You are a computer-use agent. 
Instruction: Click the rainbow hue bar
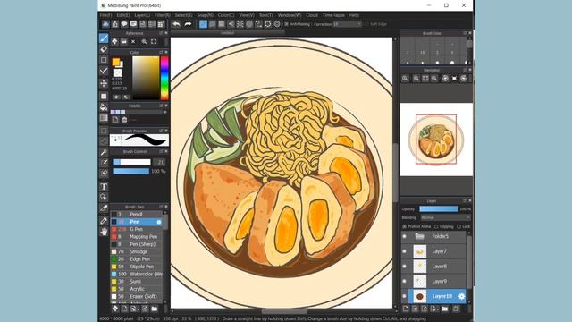pos(164,78)
